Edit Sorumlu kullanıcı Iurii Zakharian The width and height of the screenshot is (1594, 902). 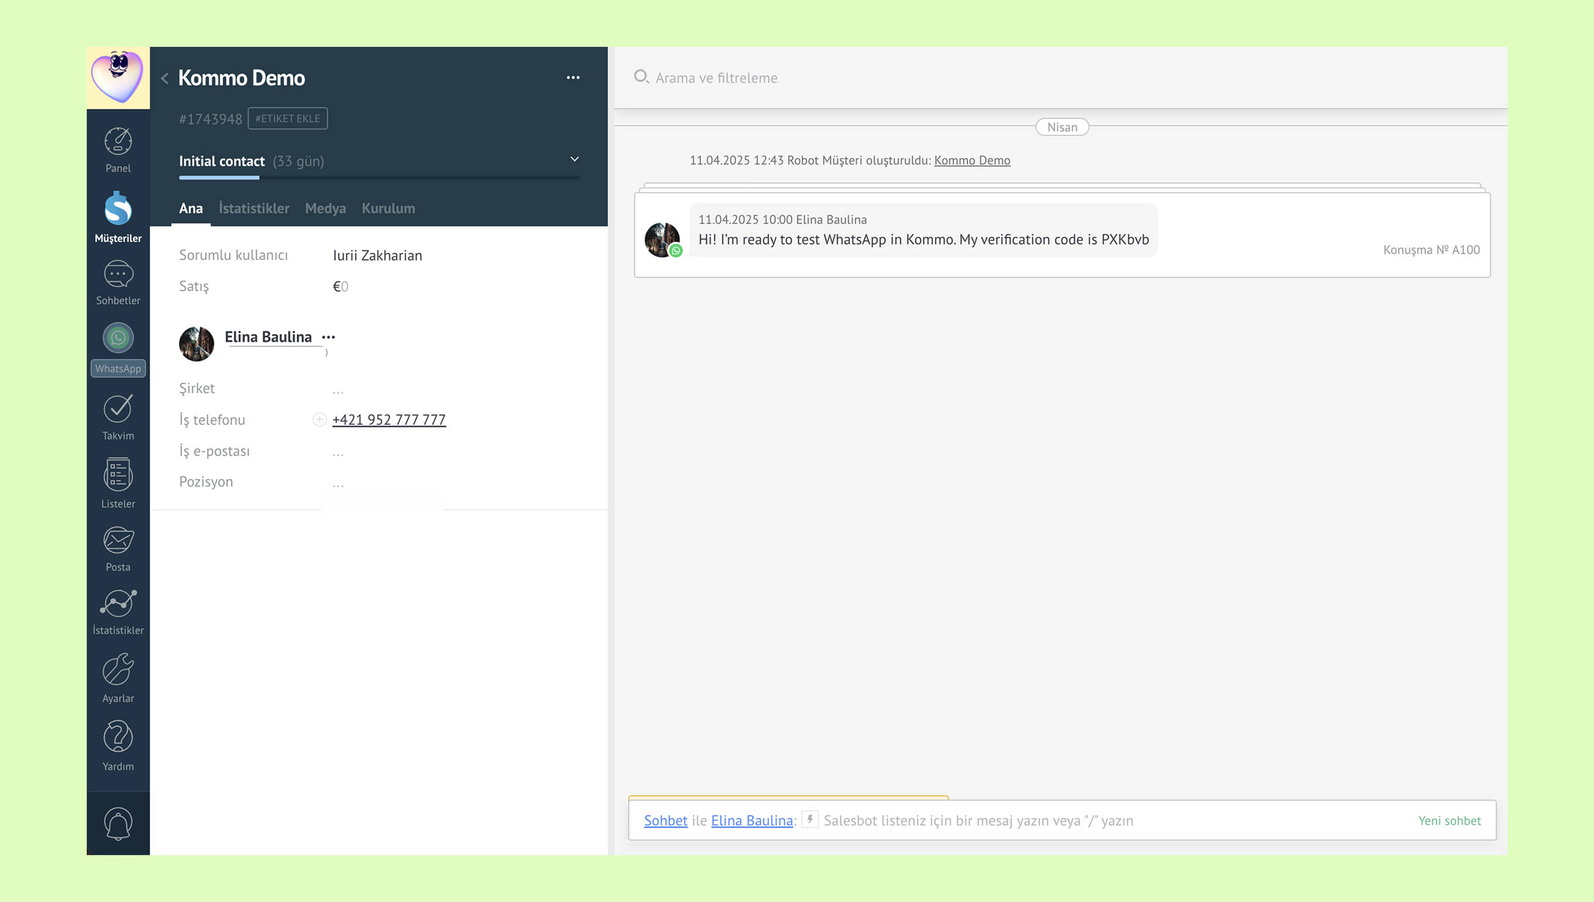(x=377, y=255)
